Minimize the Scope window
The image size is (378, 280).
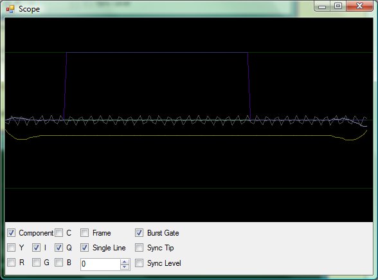click(322, 6)
